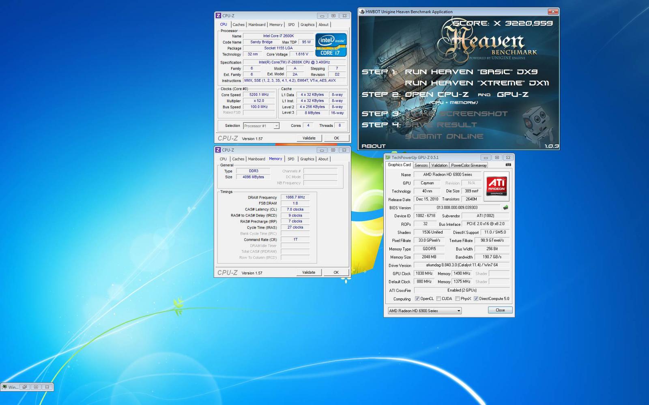The width and height of the screenshot is (649, 405).
Task: Open the Graphics tab in top CPU-Z window
Action: [x=307, y=25]
